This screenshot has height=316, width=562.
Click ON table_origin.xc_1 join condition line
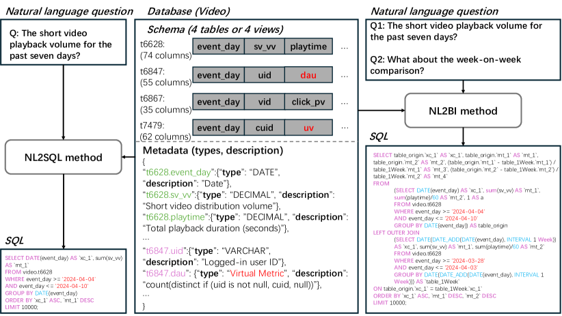click(x=427, y=289)
